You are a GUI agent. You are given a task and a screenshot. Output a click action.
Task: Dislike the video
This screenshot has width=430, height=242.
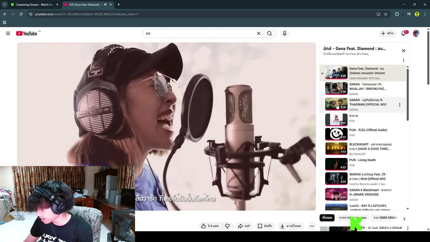227,226
